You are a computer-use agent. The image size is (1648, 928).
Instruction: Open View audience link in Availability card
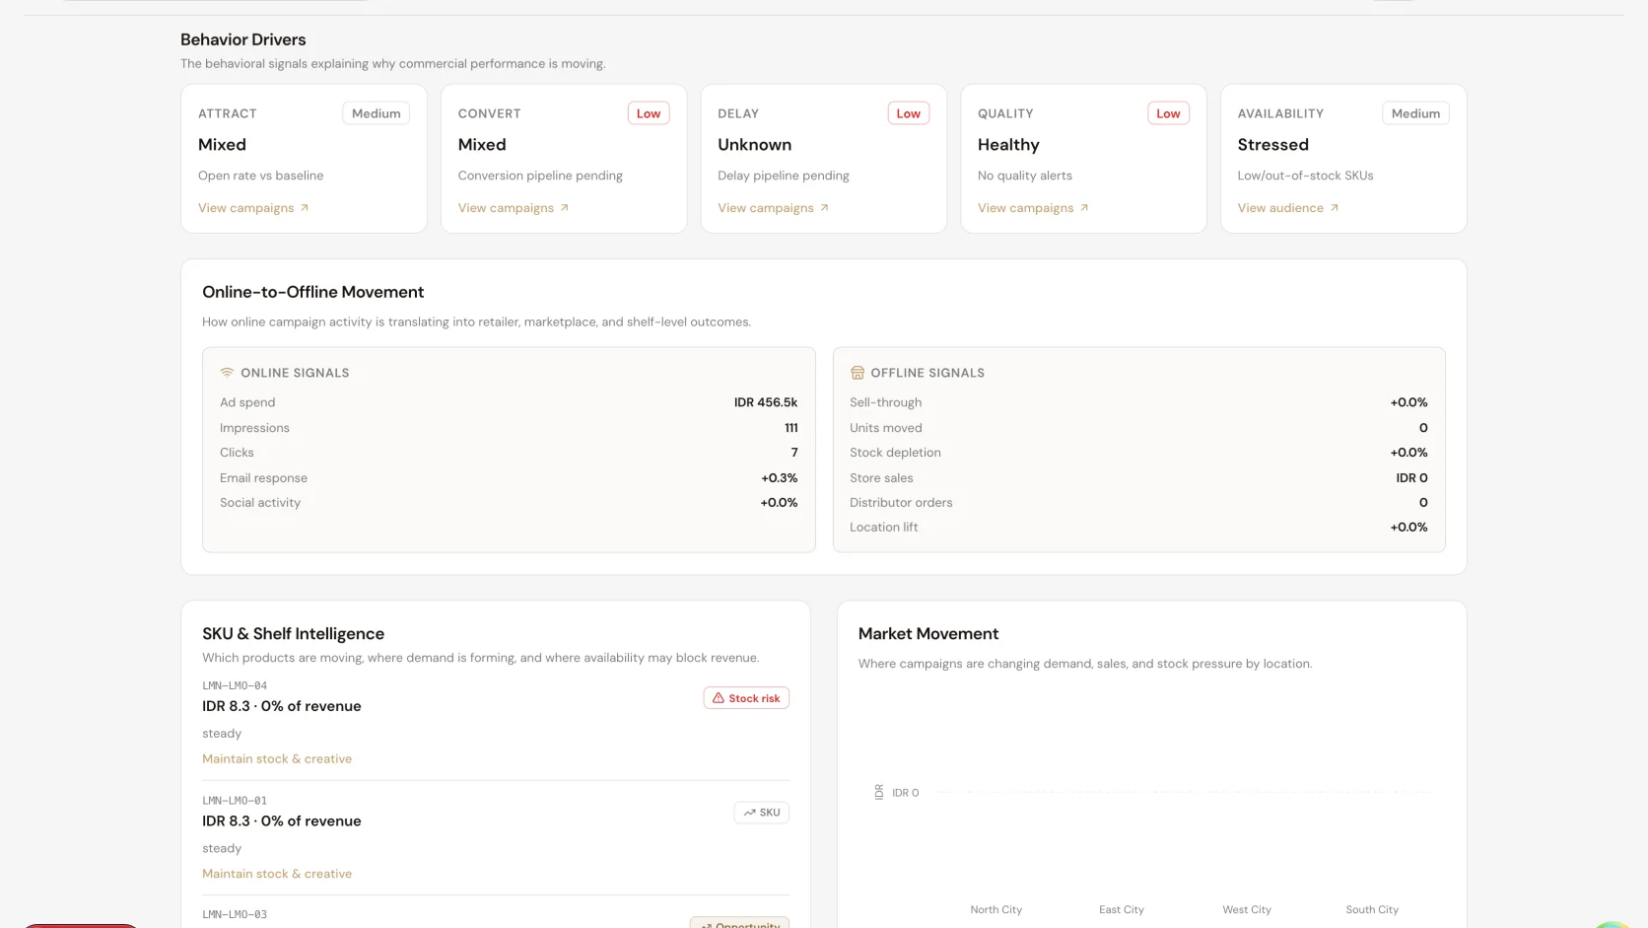(1288, 208)
